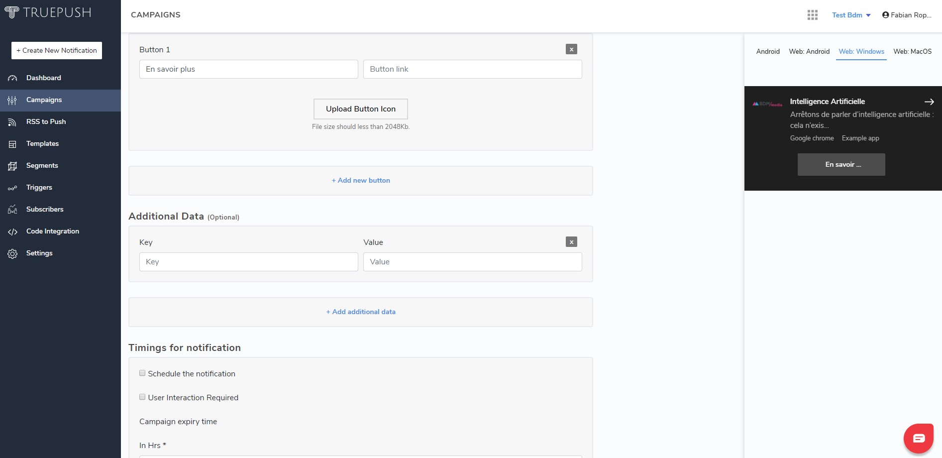The height and width of the screenshot is (458, 942).
Task: Open the Test Bdm project dropdown
Action: coord(851,15)
